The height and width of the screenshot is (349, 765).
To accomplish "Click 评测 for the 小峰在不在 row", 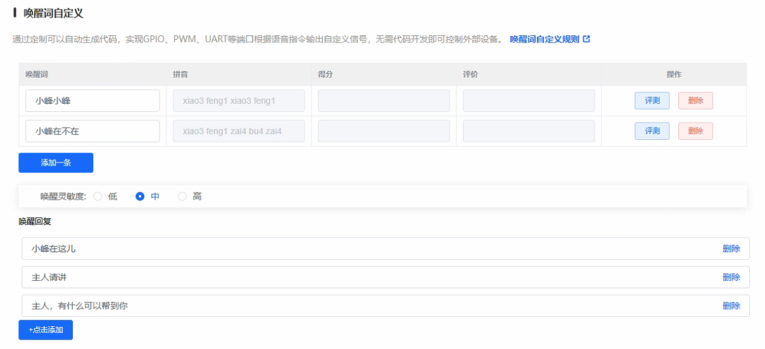I will click(652, 131).
